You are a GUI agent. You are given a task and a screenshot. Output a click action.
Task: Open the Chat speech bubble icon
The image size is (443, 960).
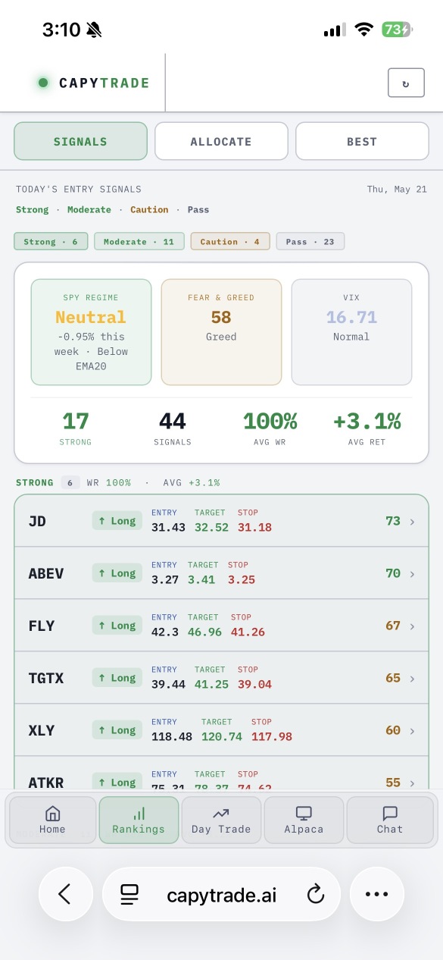tap(390, 814)
